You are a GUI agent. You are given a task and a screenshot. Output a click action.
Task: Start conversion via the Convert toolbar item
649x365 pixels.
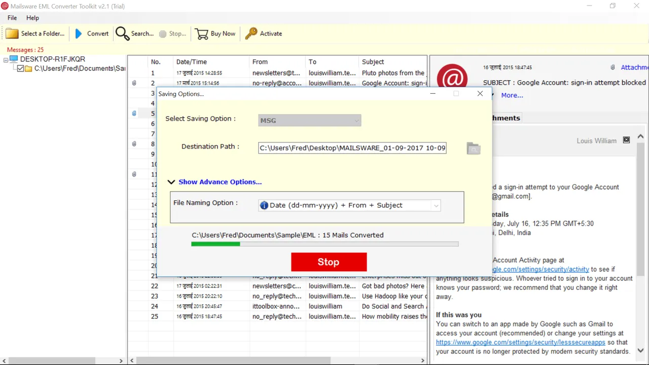click(x=92, y=33)
